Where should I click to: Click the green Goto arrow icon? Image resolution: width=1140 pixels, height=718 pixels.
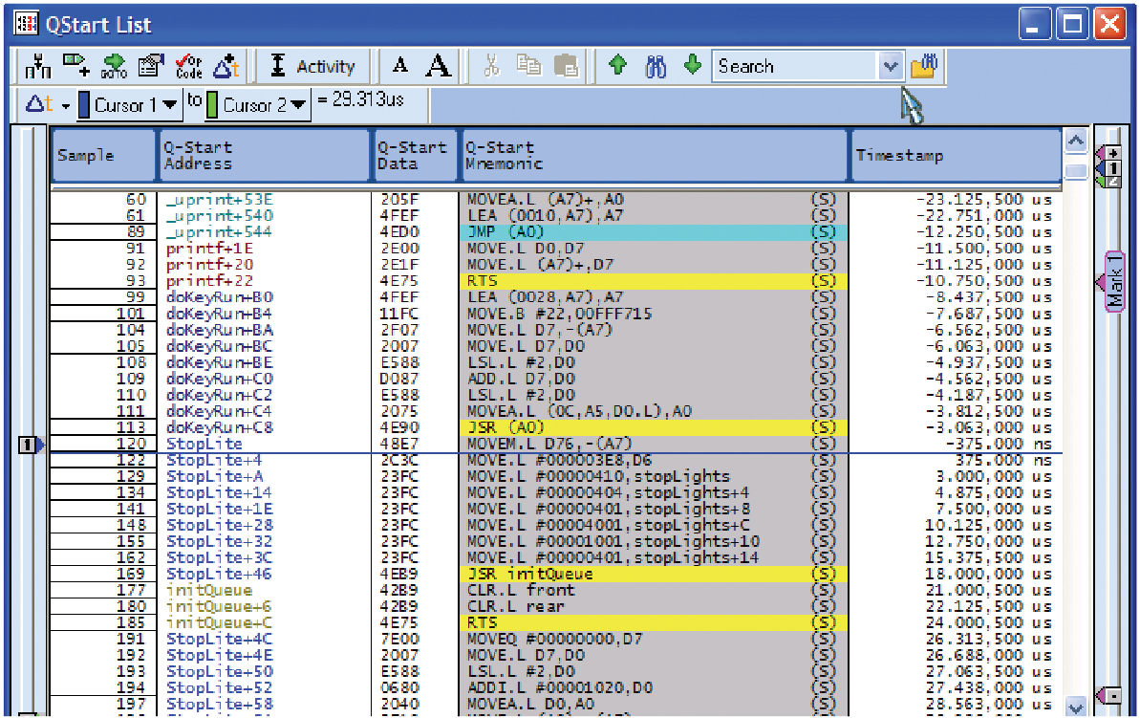pyautogui.click(x=117, y=66)
